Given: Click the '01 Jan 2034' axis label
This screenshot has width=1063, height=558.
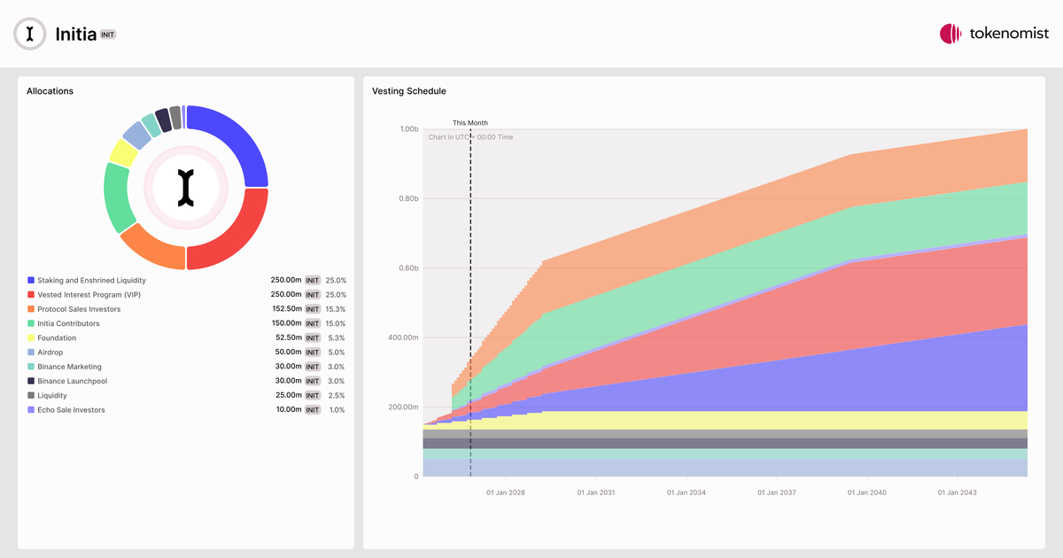Looking at the screenshot, I should coord(687,492).
